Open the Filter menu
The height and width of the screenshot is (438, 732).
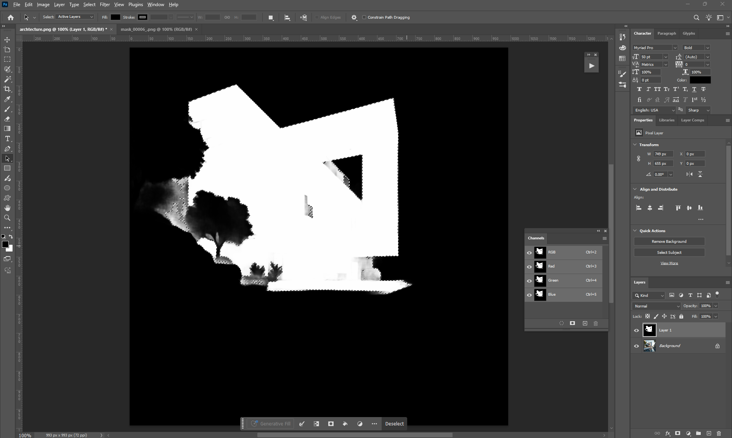pos(104,5)
